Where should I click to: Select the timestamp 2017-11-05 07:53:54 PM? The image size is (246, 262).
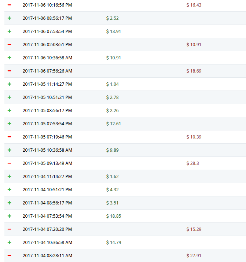pyautogui.click(x=47, y=124)
